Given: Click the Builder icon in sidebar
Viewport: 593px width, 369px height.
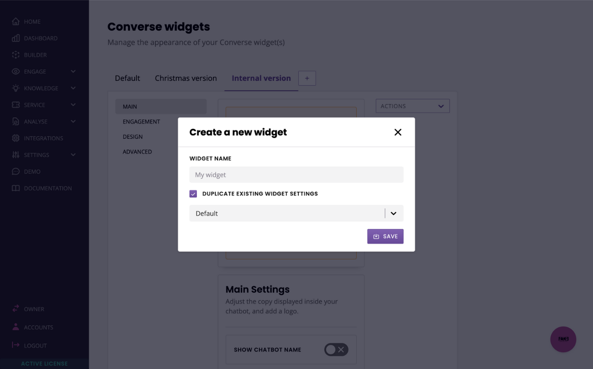Looking at the screenshot, I should [x=16, y=55].
